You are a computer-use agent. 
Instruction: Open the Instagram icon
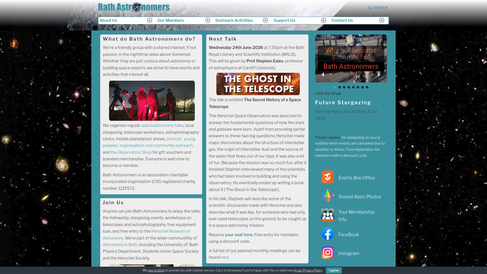coord(327,252)
